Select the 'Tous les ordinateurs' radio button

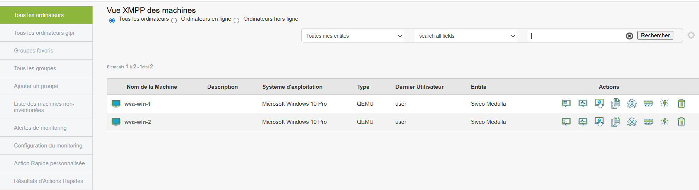112,21
